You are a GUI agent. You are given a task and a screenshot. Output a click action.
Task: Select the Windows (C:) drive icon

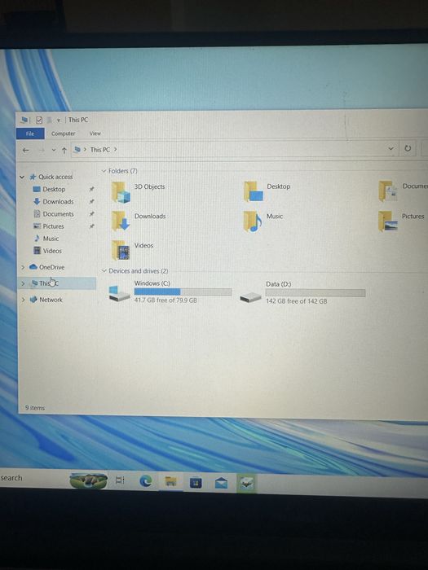tap(119, 294)
